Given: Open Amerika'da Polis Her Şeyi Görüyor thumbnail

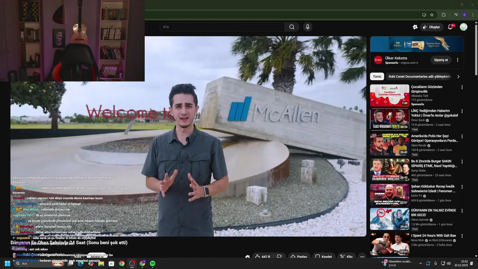Looking at the screenshot, I should click(389, 145).
